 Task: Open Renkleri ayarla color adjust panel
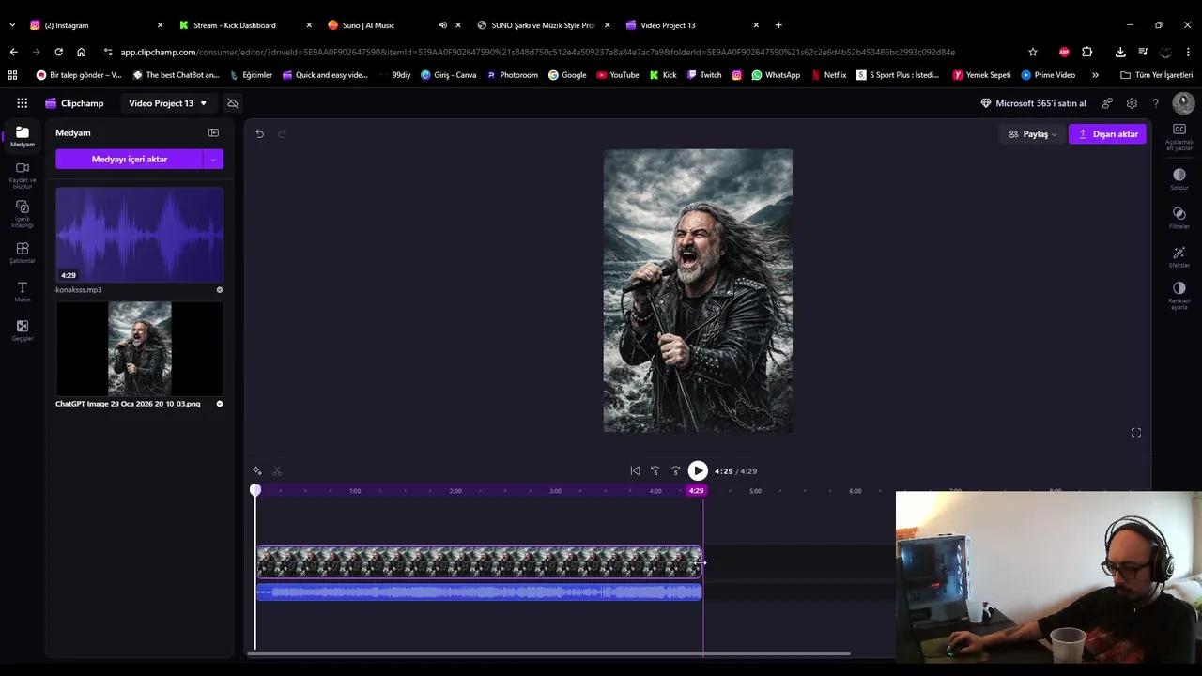(x=1179, y=296)
